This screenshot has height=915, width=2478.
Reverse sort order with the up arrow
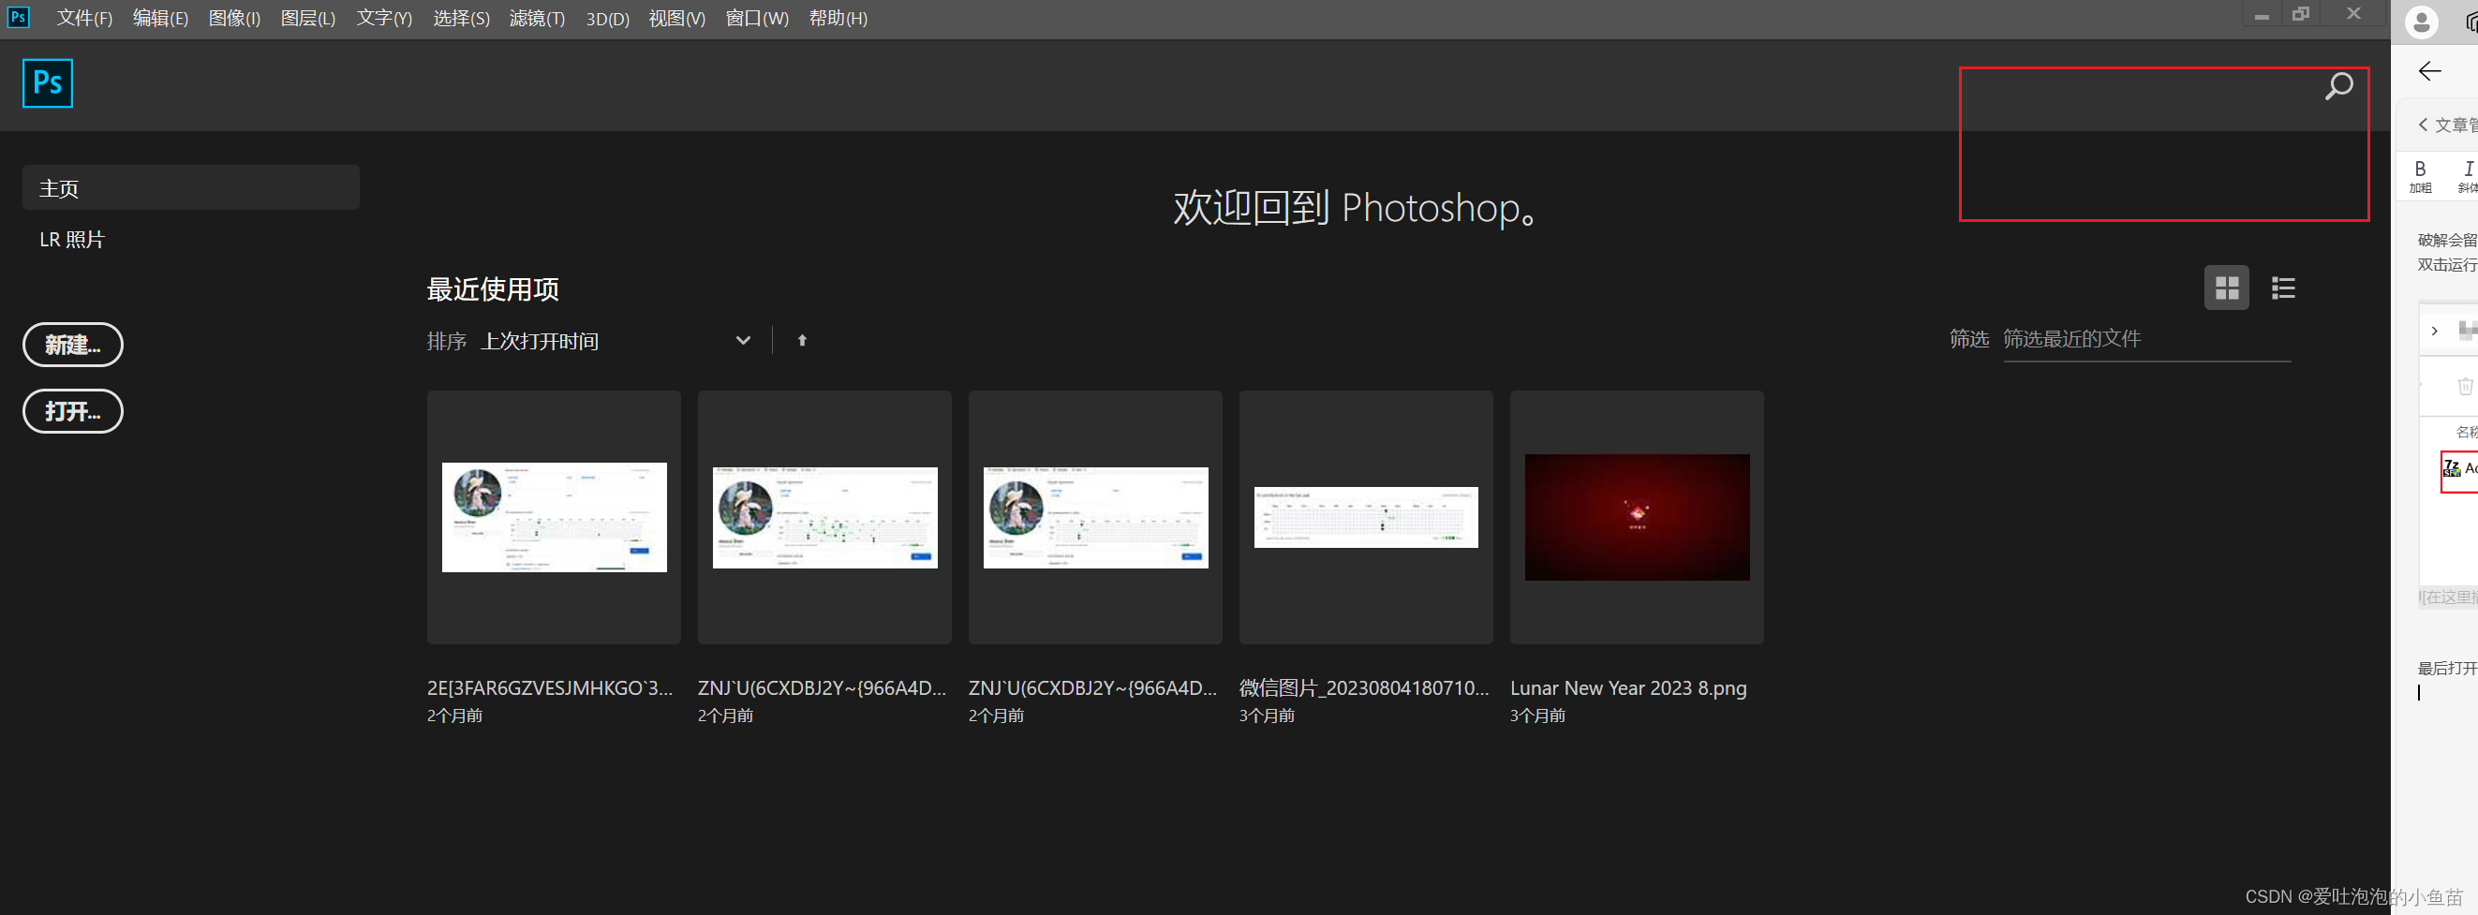802,340
